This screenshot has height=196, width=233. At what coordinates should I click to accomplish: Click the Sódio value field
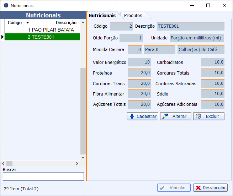pyautogui.click(x=213, y=94)
